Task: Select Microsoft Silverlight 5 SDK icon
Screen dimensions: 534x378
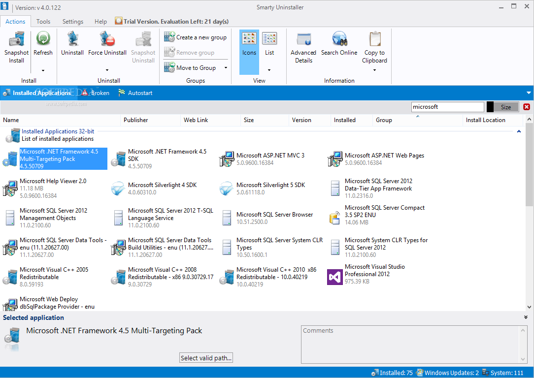Action: click(x=227, y=189)
